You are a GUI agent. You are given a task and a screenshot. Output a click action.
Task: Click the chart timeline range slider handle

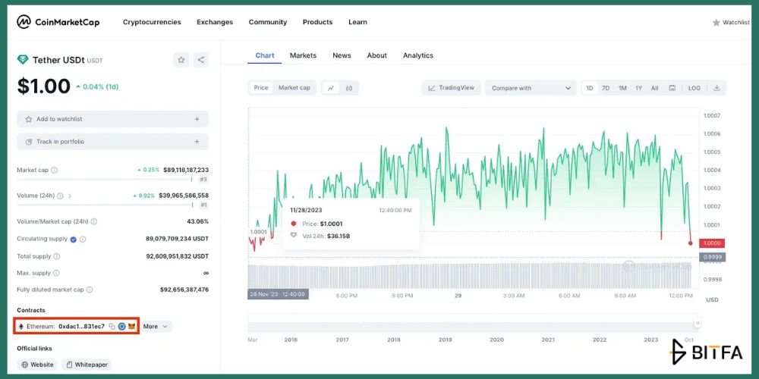[x=698, y=323]
